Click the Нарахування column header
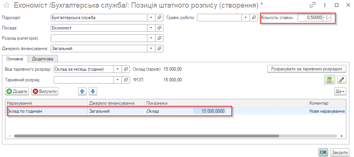The width and height of the screenshot is (354, 157). coord(46,103)
